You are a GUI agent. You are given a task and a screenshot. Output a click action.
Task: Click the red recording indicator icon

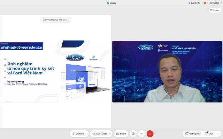pyautogui.click(x=205, y=3)
